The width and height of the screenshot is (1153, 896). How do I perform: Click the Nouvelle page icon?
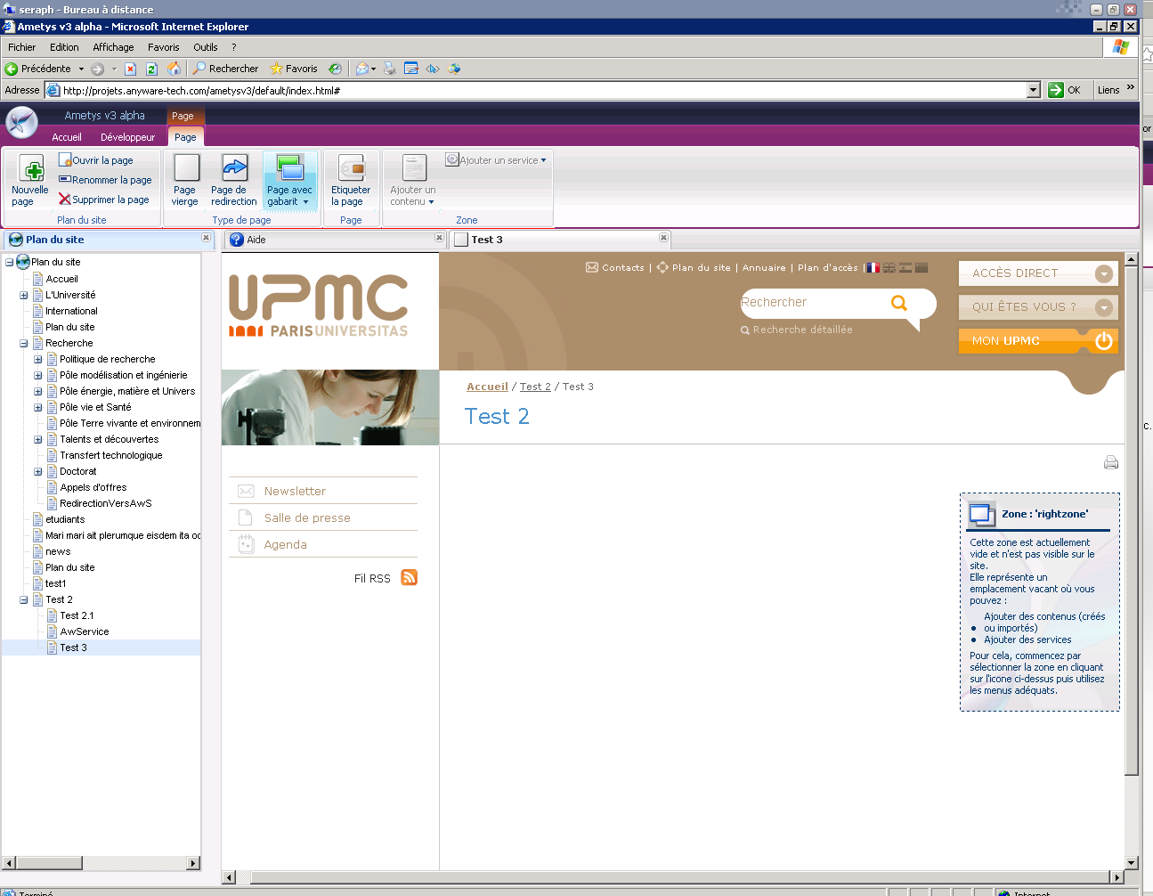pos(31,168)
